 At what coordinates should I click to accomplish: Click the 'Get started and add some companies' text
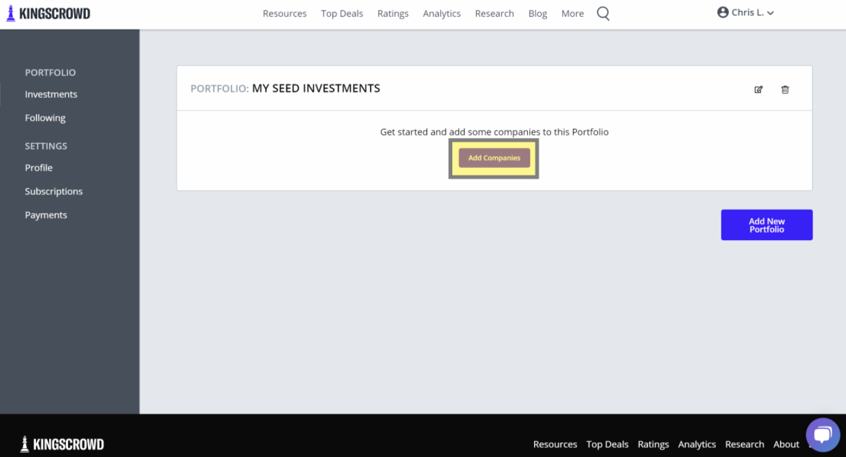point(495,132)
